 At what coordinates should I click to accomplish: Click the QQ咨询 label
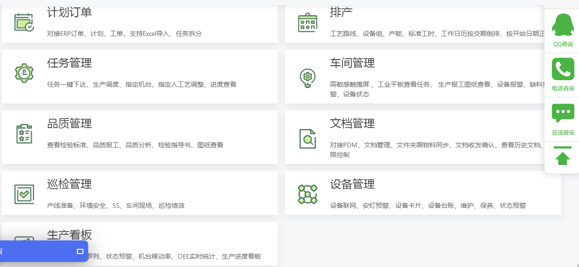(x=563, y=44)
